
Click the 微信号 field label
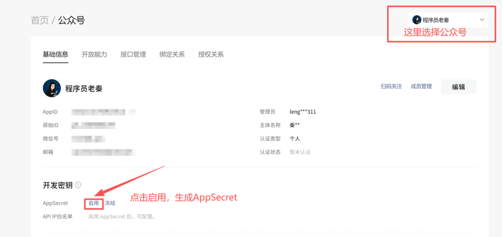50,138
